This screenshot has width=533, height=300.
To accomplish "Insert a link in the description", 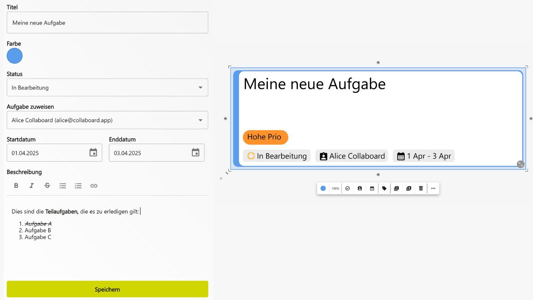I will point(94,186).
